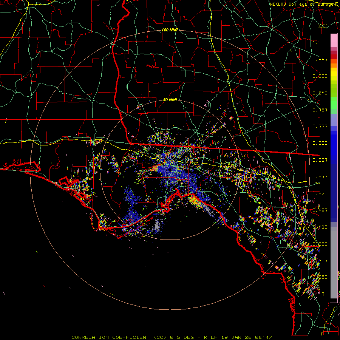The image size is (340, 340).
Task: Click the 50 NMI range ring label
Action: pos(170,100)
